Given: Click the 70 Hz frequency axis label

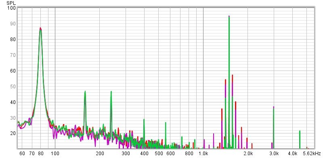Looking at the screenshot, I should (x=32, y=154).
